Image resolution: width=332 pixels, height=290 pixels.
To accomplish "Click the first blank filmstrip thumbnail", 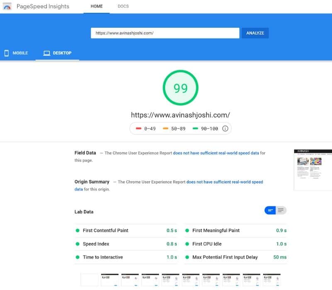I will 89,280.
